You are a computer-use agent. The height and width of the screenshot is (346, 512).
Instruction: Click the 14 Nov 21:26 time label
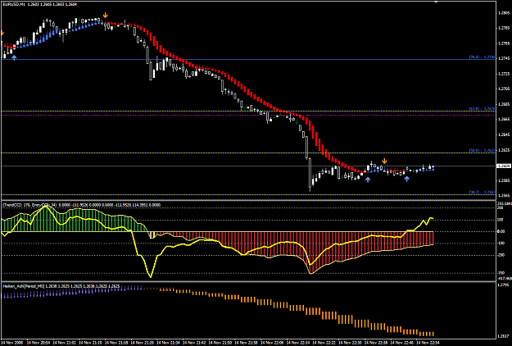(x=143, y=343)
